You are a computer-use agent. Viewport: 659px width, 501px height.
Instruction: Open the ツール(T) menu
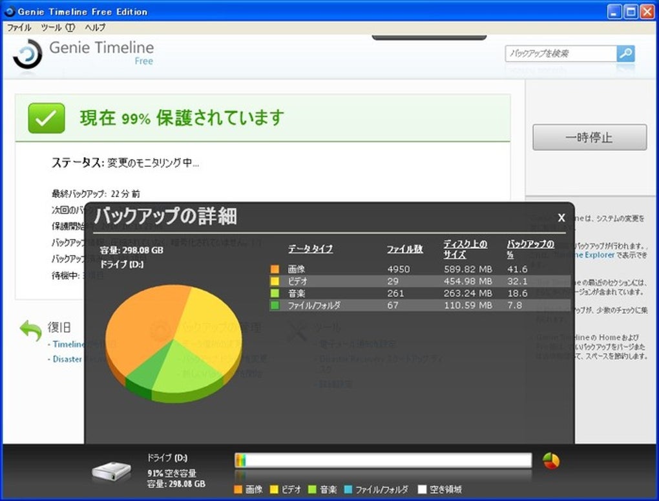coord(58,27)
